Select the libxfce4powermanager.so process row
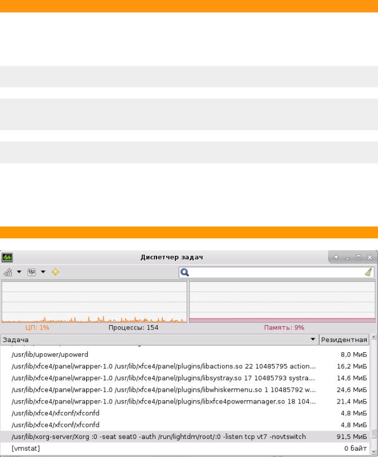378x457 pixels. point(185,401)
